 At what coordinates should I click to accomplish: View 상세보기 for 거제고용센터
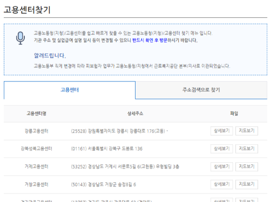tap(221, 166)
